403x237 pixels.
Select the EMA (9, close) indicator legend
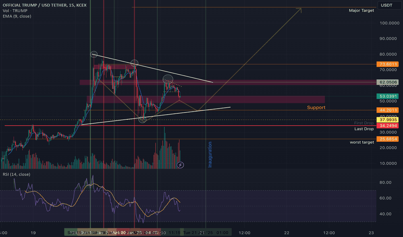coord(17,16)
